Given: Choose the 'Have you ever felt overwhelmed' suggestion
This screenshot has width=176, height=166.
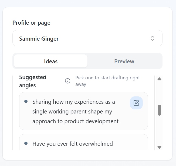Looking at the screenshot, I should pyautogui.click(x=72, y=144).
